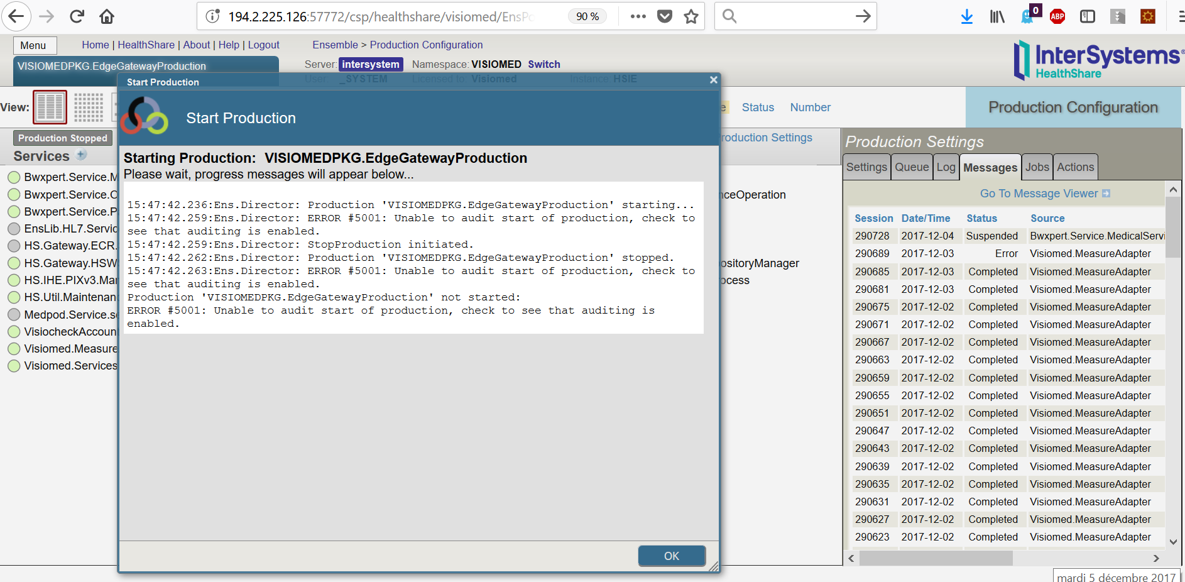Reload the page with the refresh icon
The height and width of the screenshot is (582, 1185).
click(77, 17)
